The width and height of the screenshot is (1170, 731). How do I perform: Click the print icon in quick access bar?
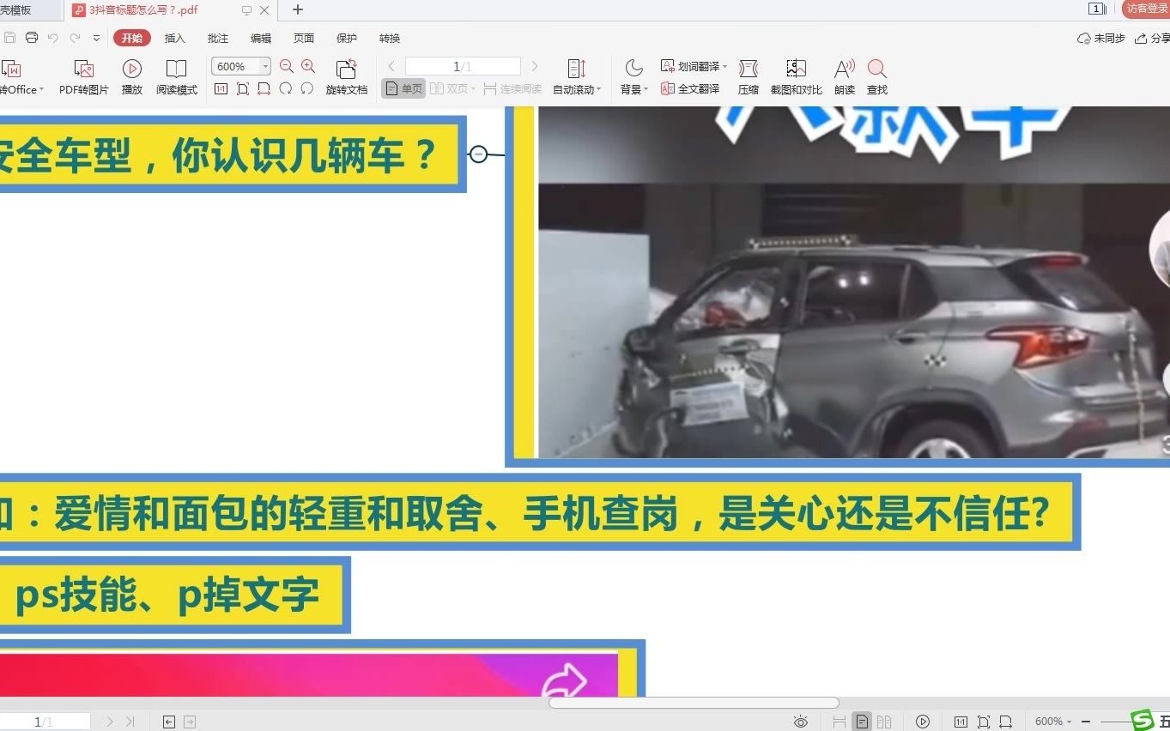coord(32,38)
